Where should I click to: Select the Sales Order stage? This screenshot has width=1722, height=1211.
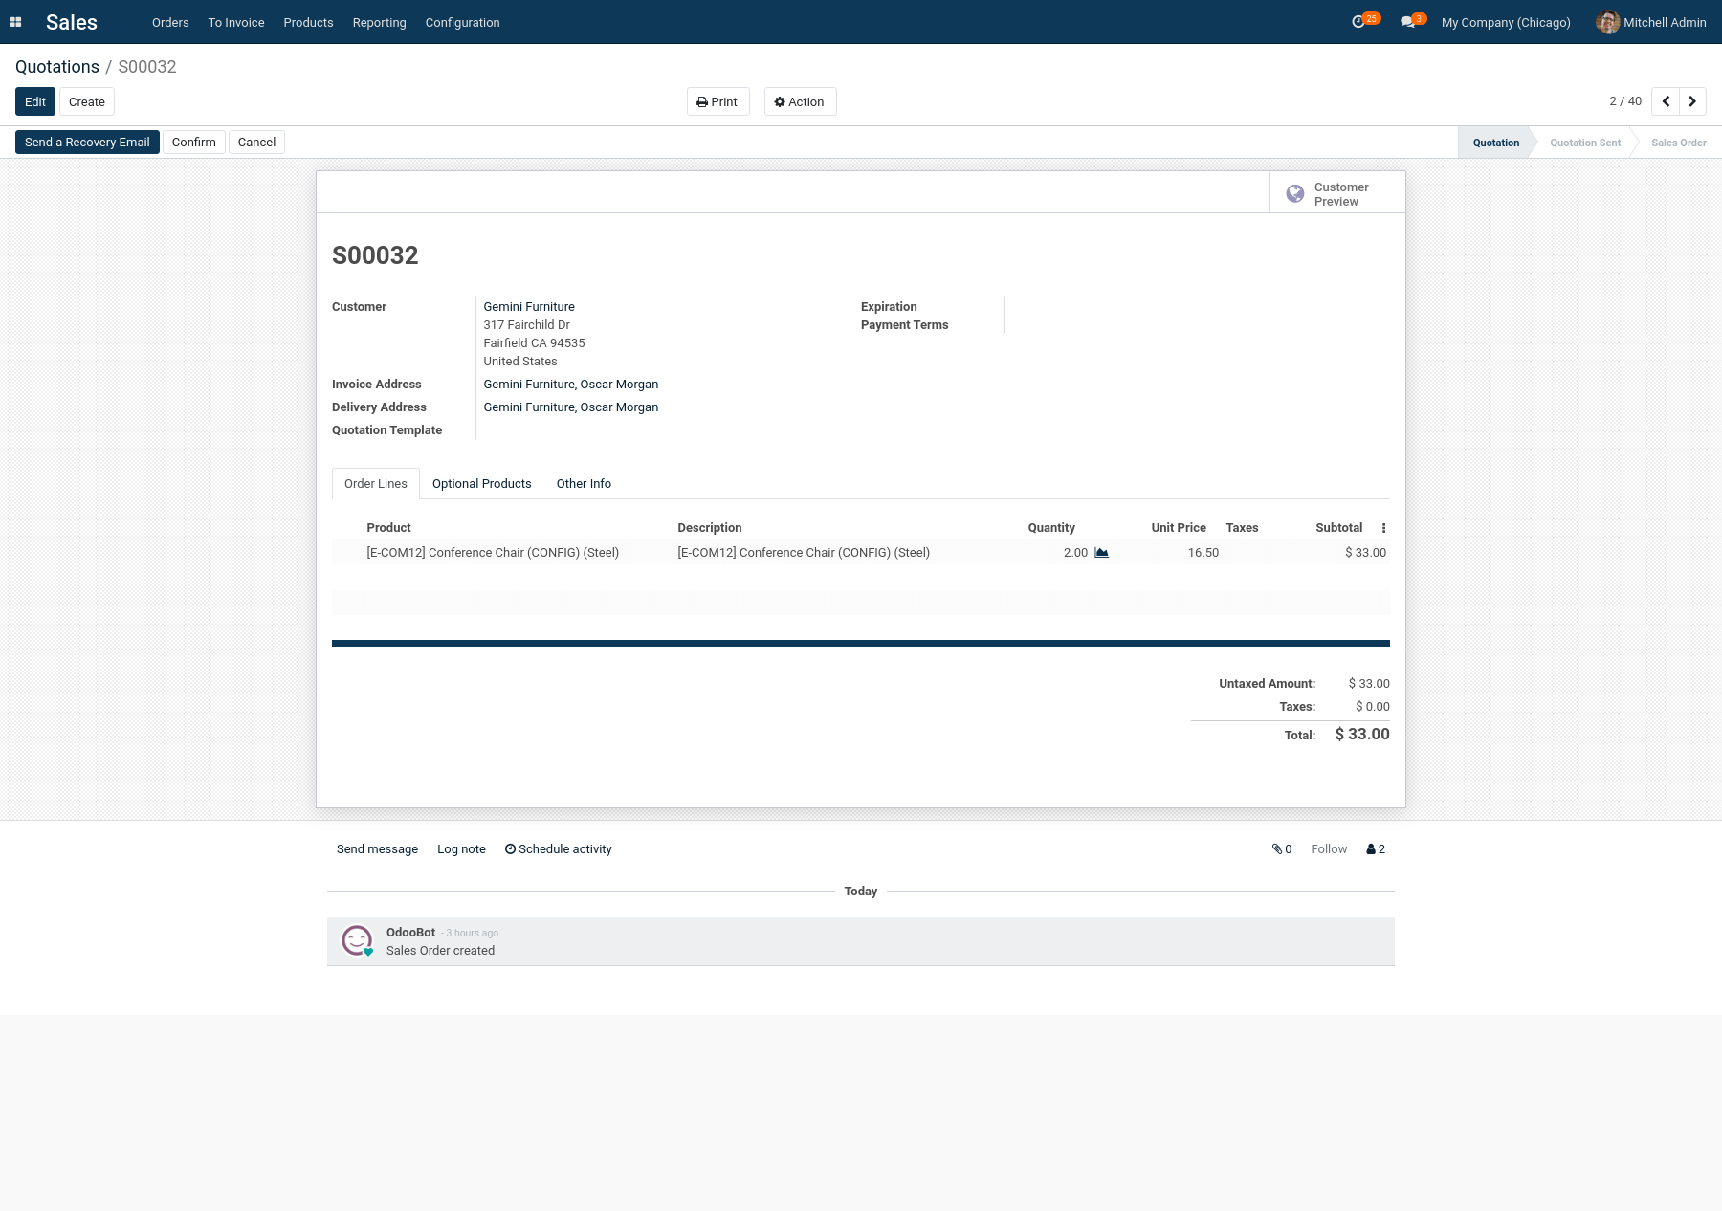(1678, 143)
